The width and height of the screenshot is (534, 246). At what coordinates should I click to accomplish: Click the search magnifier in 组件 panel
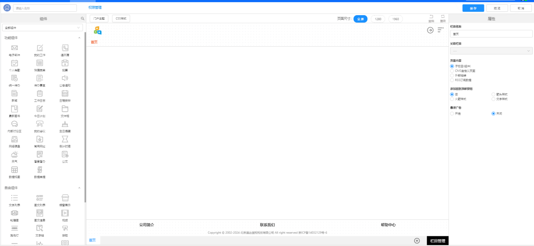click(83, 19)
